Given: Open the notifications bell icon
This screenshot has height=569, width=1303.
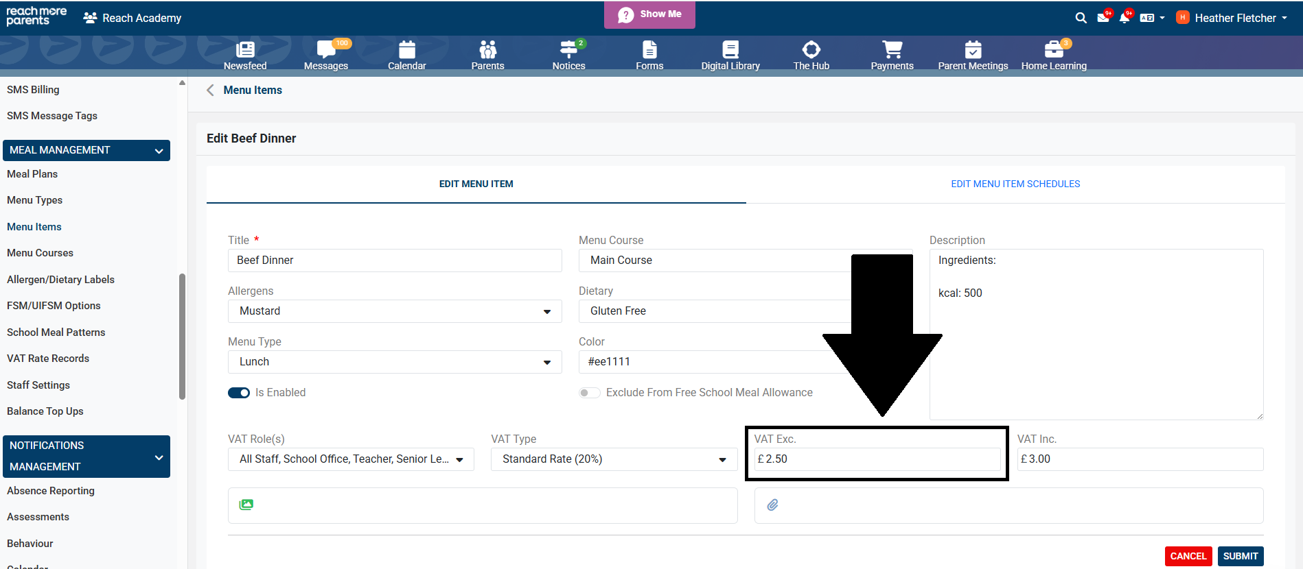Looking at the screenshot, I should (x=1124, y=18).
